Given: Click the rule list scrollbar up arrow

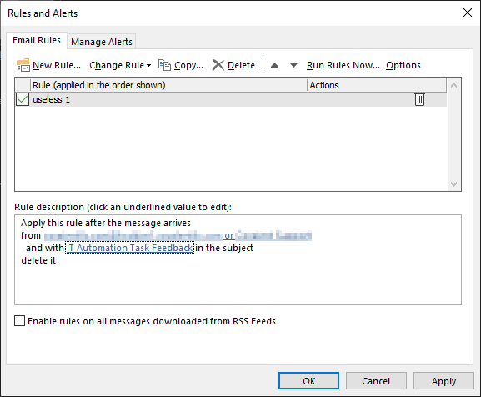Looking at the screenshot, I should pos(454,85).
